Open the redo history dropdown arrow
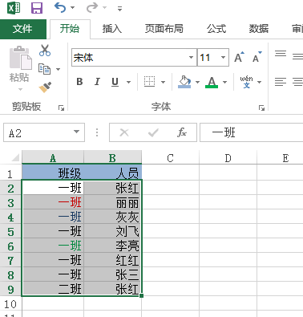Screen dimensions: 303x317 click(104, 8)
